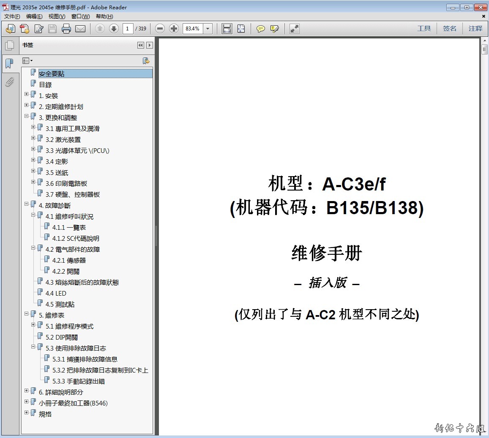Toggle fit one full page view
The width and height of the screenshot is (489, 438).
point(241,29)
